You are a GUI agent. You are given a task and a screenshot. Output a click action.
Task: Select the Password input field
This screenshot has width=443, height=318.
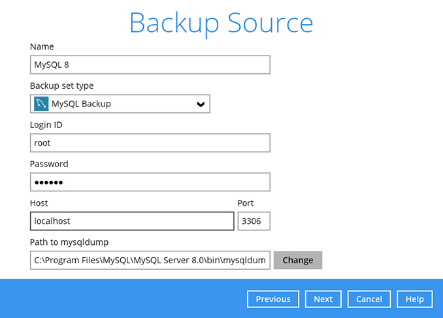point(150,182)
